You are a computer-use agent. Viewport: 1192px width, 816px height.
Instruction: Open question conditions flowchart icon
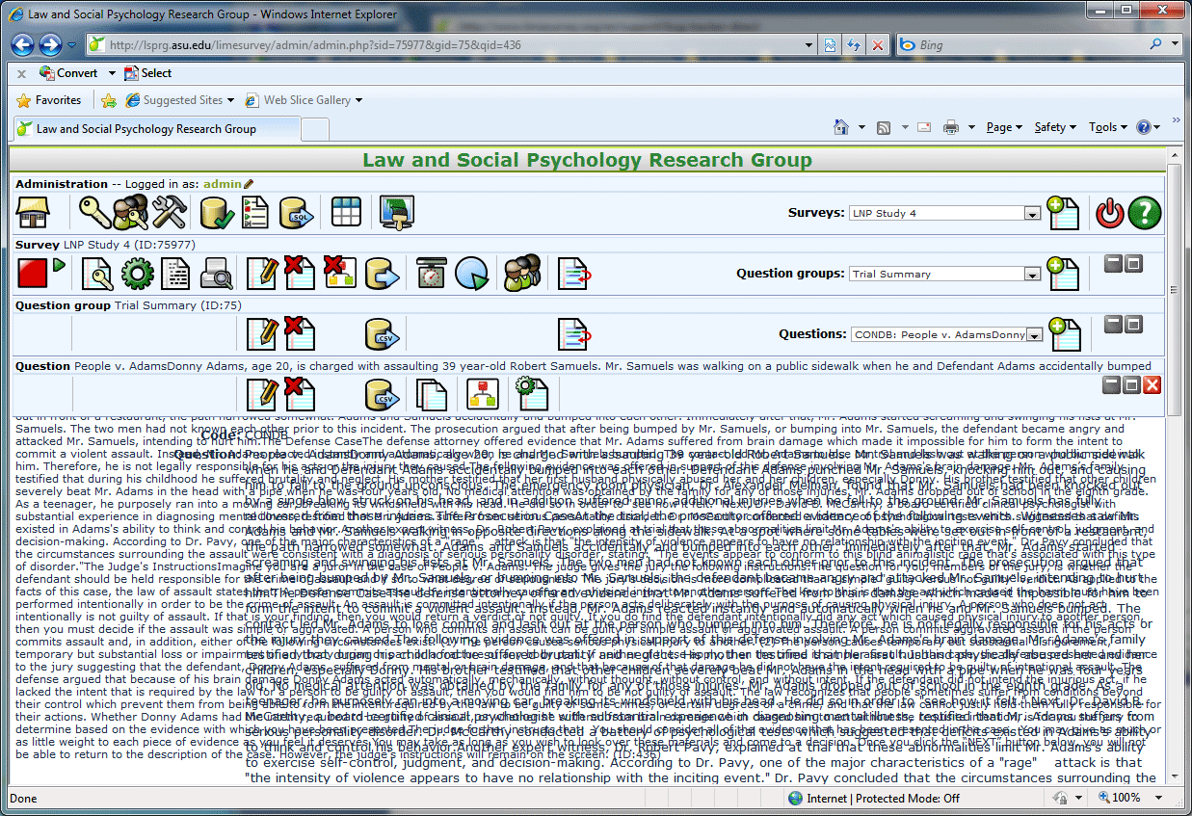480,394
